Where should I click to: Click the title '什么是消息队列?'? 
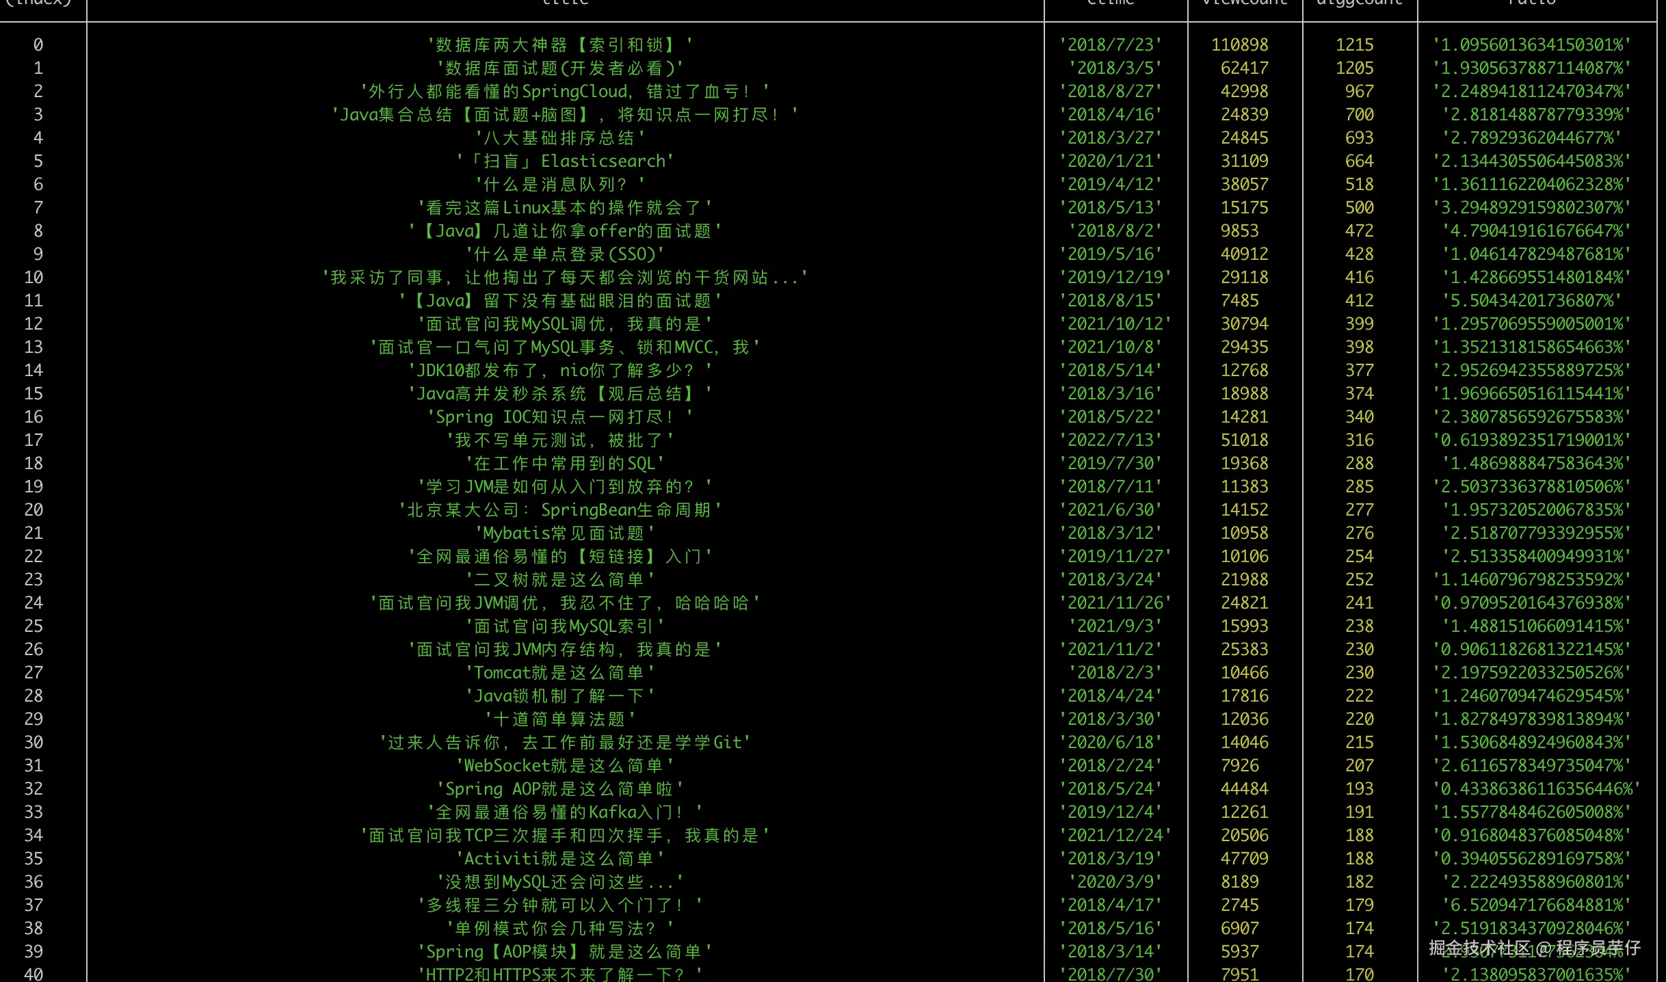click(559, 185)
